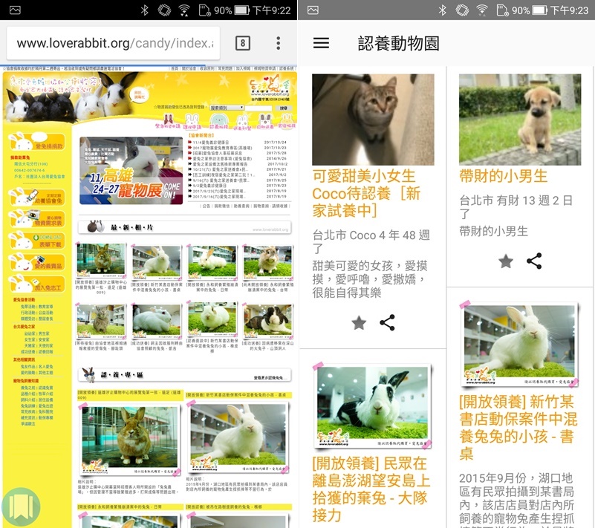
Task: Share the 帶財的小男生 puppy listing
Action: 534,261
